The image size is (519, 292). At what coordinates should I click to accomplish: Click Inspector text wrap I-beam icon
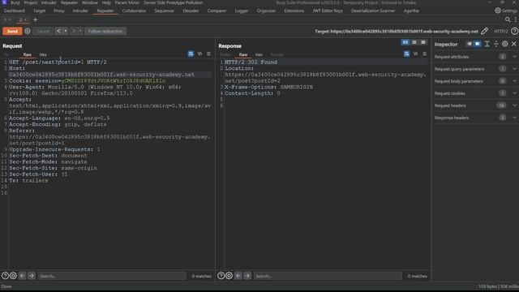[x=487, y=44]
